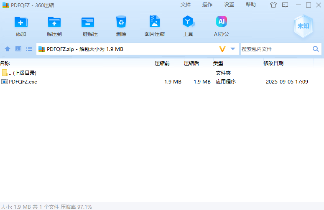Select the PDFQFZ.exe file name
The image size is (324, 210).
tap(23, 82)
